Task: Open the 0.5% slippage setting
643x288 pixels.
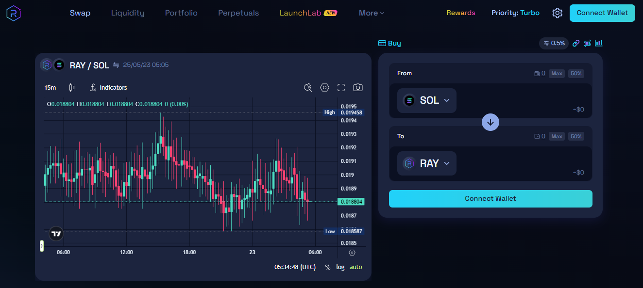Action: pos(554,43)
